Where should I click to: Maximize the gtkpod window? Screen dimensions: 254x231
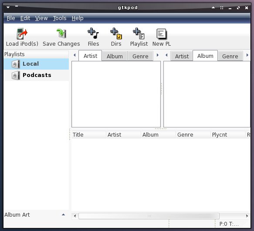pyautogui.click(x=238, y=8)
